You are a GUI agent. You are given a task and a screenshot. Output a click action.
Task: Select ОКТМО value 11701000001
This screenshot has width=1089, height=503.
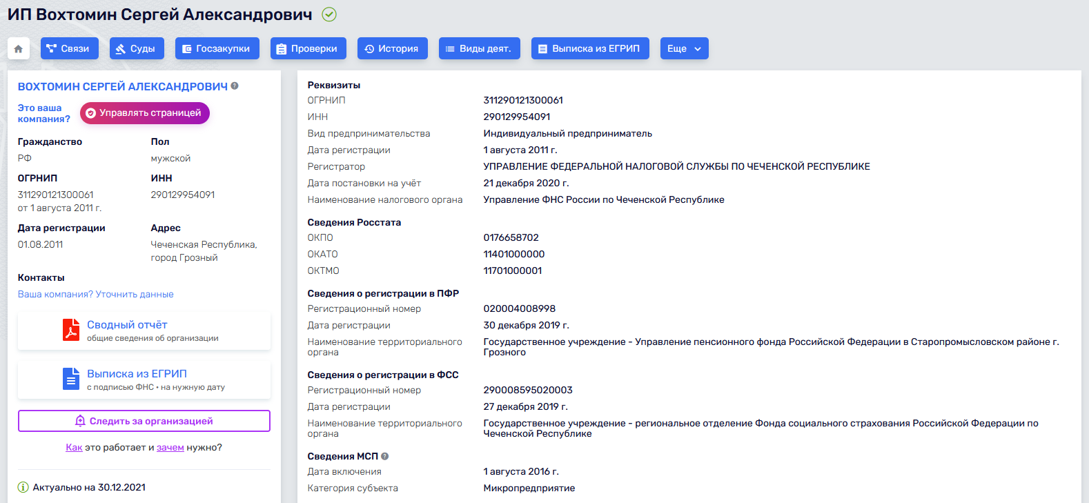point(513,270)
